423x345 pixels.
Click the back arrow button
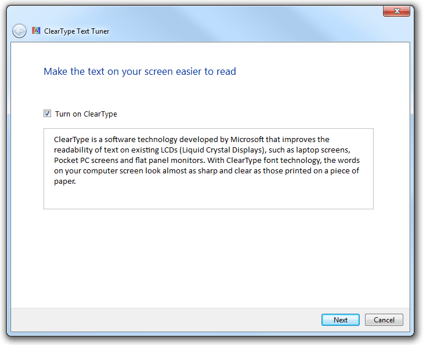19,31
